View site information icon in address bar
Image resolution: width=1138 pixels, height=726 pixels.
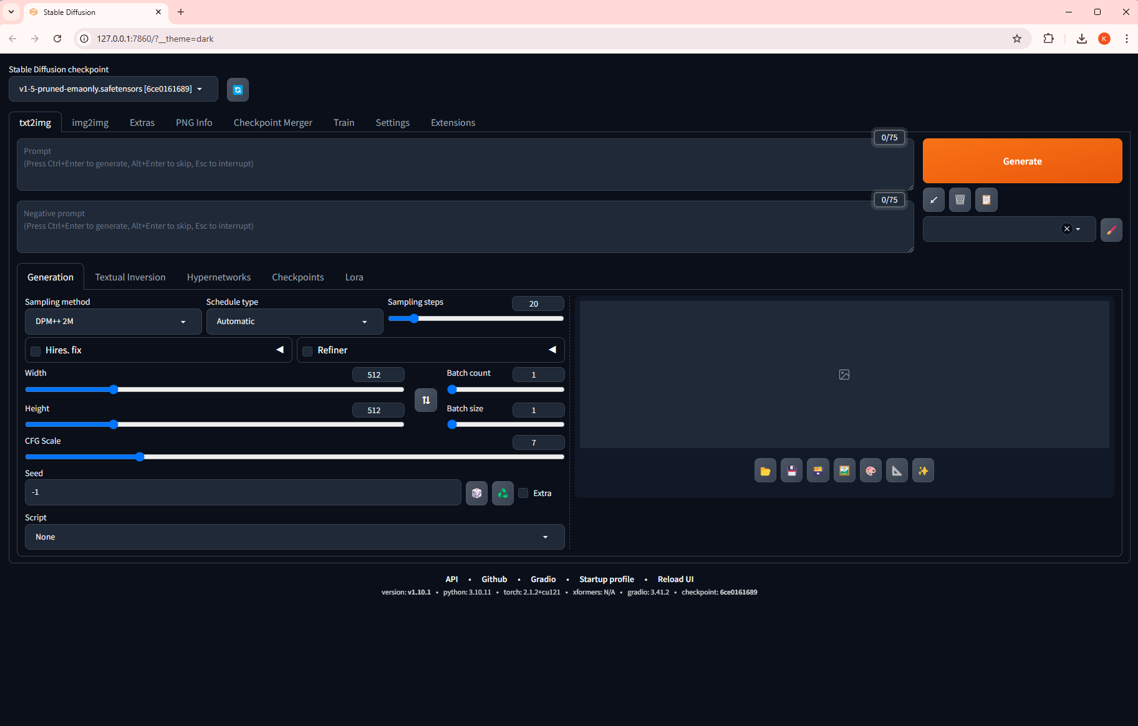(x=85, y=39)
